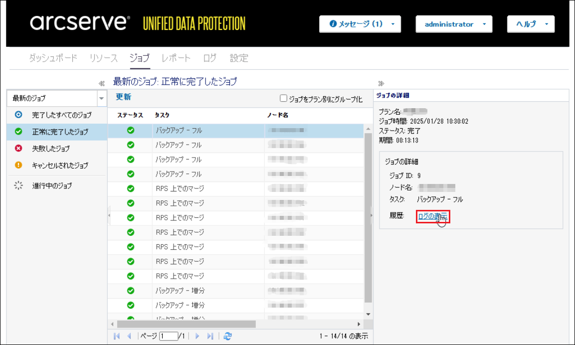Go to previous page arrow icon

pyautogui.click(x=129, y=336)
